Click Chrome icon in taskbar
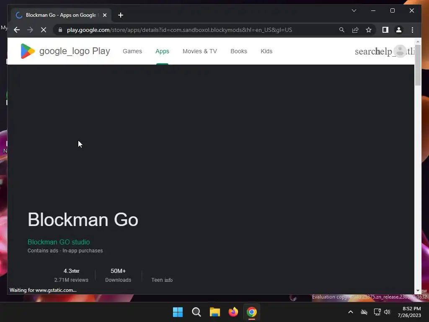The height and width of the screenshot is (322, 429). pyautogui.click(x=252, y=312)
